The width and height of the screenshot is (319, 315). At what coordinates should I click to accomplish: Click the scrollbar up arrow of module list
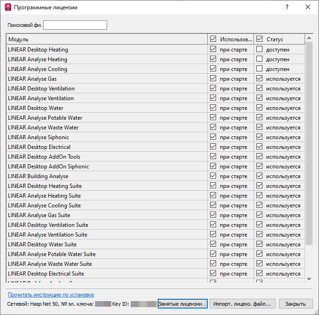(309, 38)
